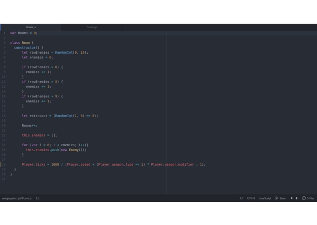
Task: Click the 'Player.ticks = 1000' line
Action: tap(114, 164)
